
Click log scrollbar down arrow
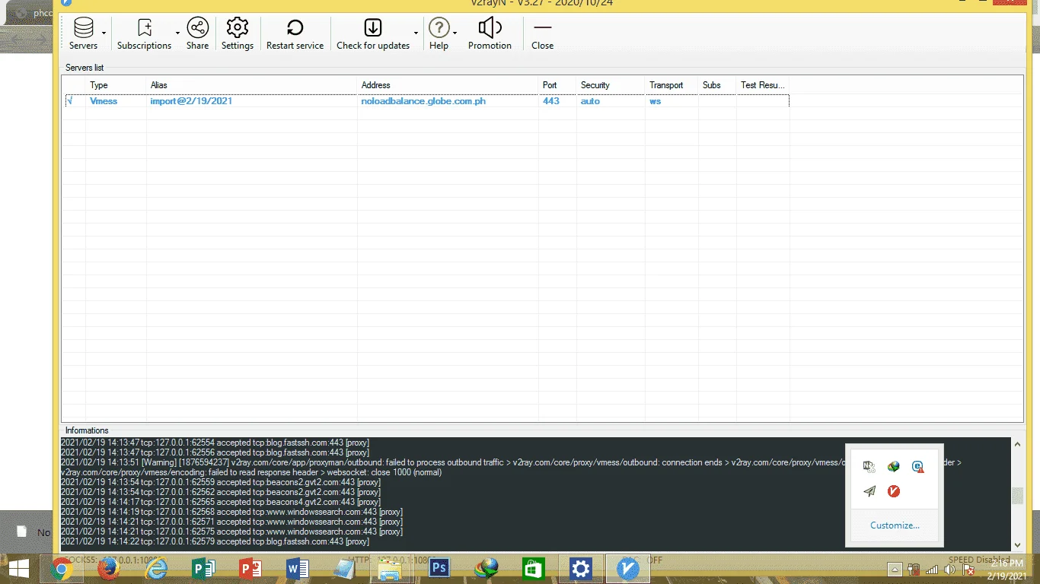[x=1018, y=544]
